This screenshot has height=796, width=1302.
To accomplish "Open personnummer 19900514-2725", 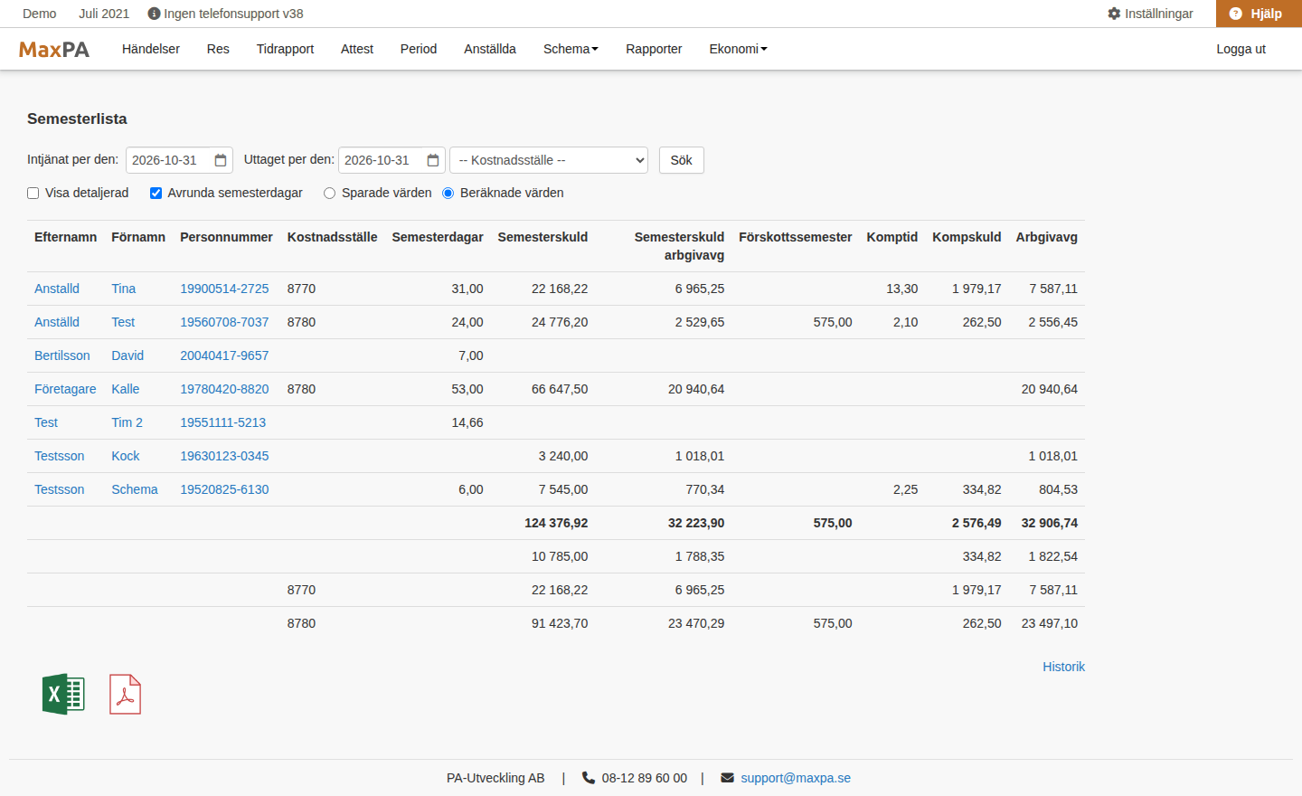I will 224,289.
